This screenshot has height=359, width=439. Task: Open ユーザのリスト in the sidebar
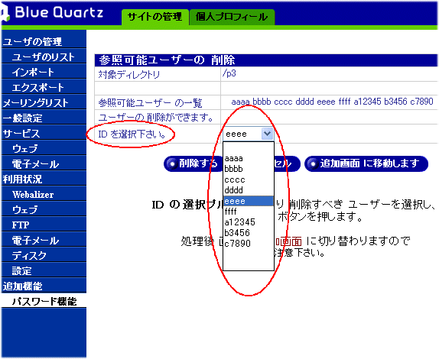point(44,57)
